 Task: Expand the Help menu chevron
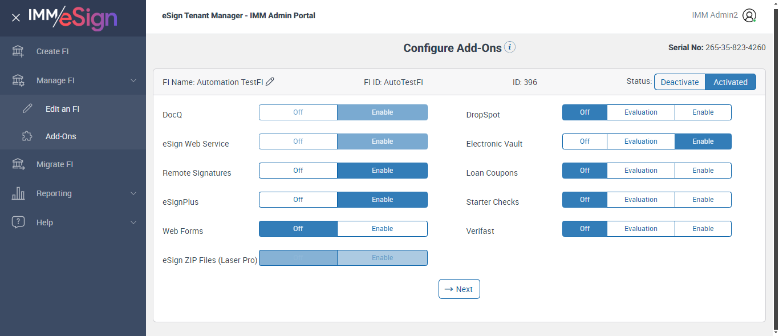[133, 222]
